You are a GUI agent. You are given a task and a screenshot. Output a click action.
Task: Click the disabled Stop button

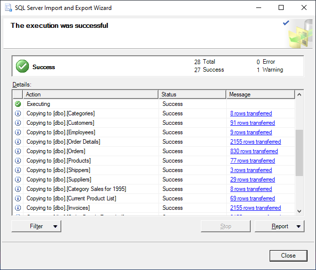pyautogui.click(x=226, y=226)
